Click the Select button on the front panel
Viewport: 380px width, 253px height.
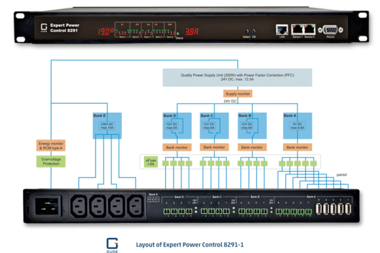coord(247,31)
